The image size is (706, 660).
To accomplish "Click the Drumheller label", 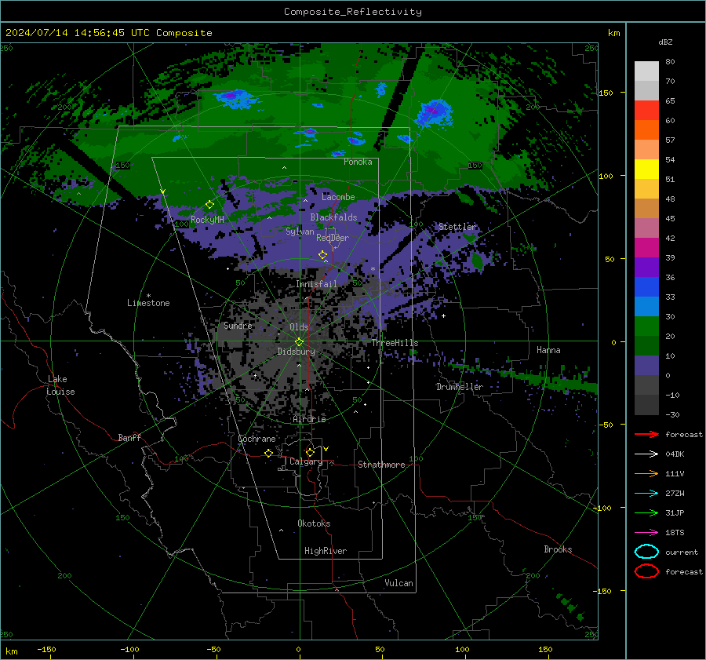I will [x=460, y=387].
